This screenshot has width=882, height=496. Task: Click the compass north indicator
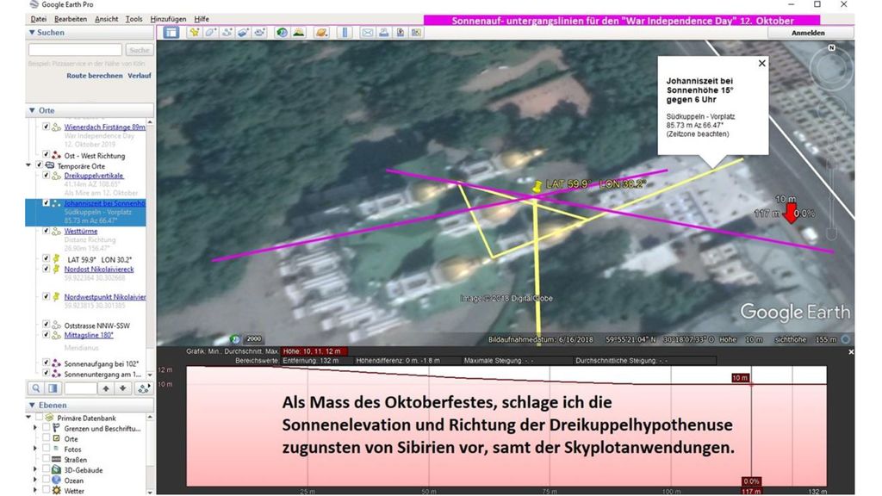[831, 48]
